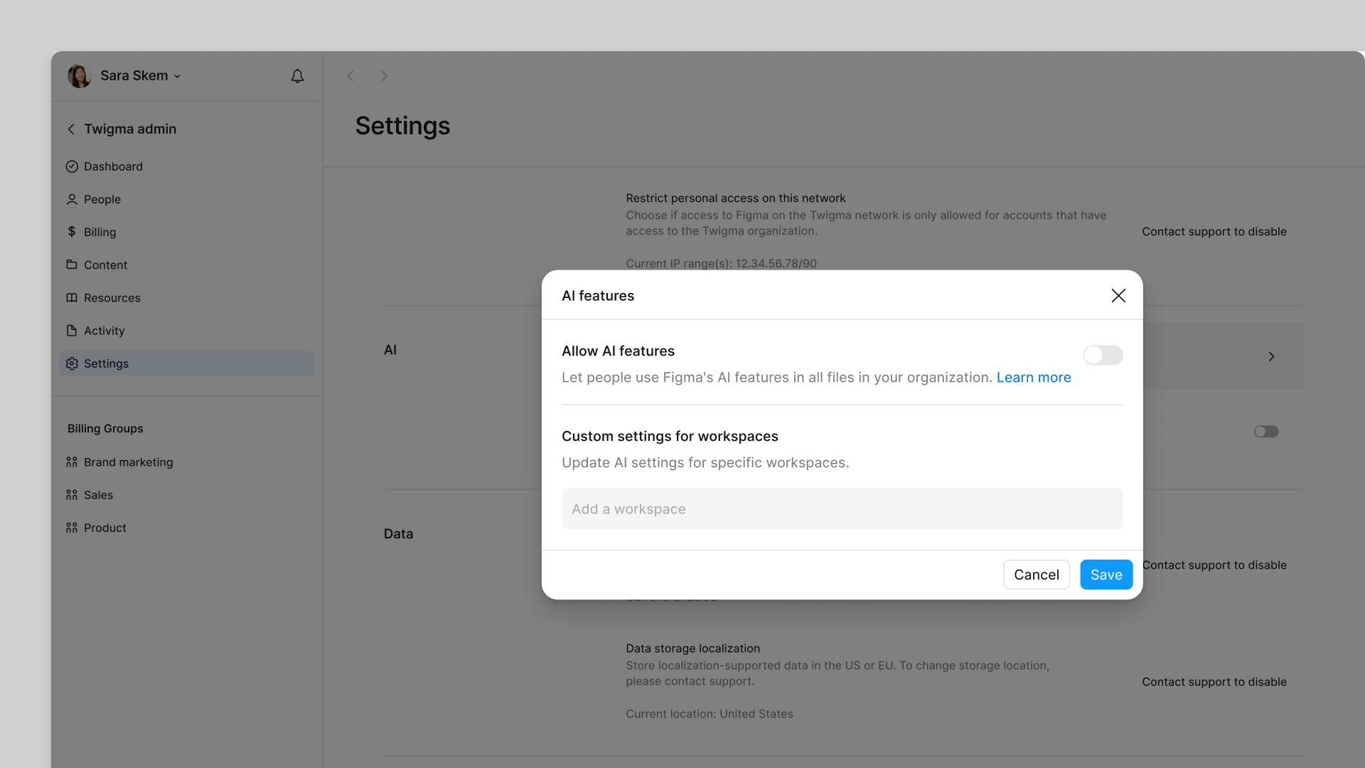The image size is (1365, 768).
Task: Enable the Allow AI features toggle
Action: (1103, 355)
